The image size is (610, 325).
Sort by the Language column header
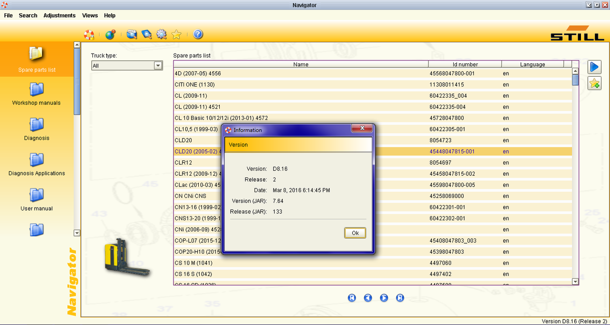pyautogui.click(x=532, y=64)
